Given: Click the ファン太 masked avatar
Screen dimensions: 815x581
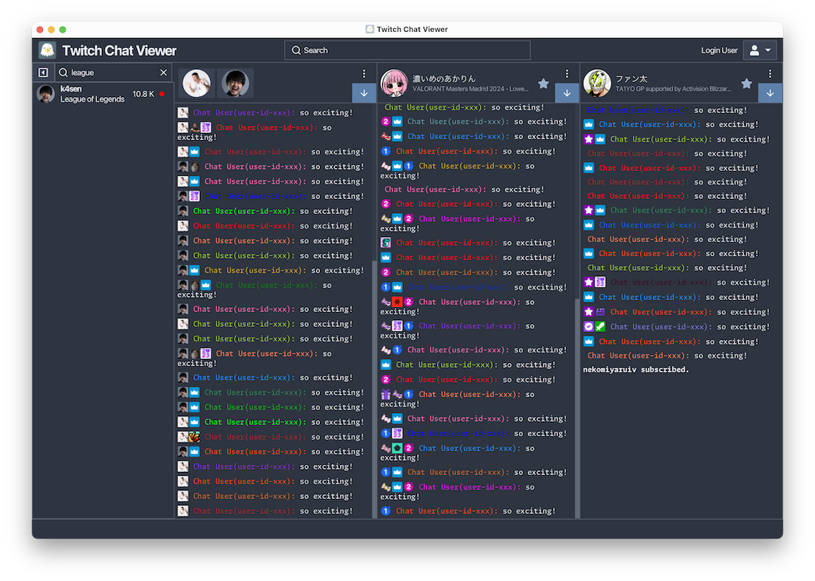Looking at the screenshot, I should (x=597, y=83).
